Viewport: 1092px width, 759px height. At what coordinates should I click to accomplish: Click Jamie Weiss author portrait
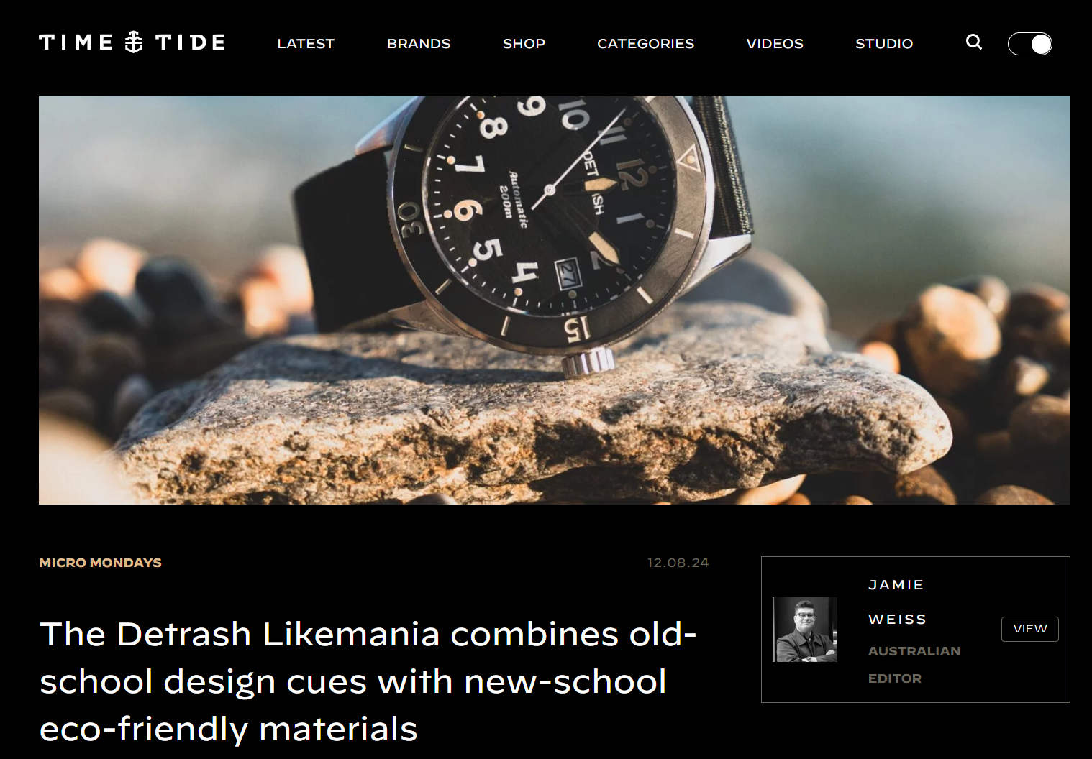805,630
